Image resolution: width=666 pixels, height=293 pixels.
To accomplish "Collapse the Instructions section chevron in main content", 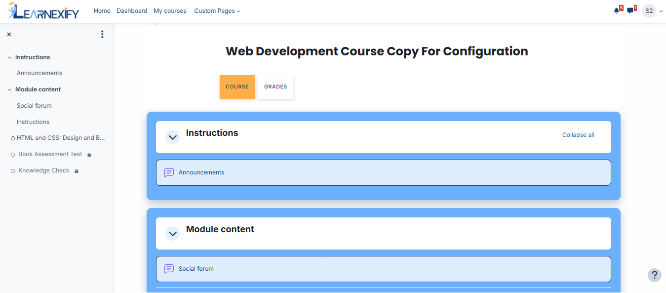I will [x=172, y=137].
